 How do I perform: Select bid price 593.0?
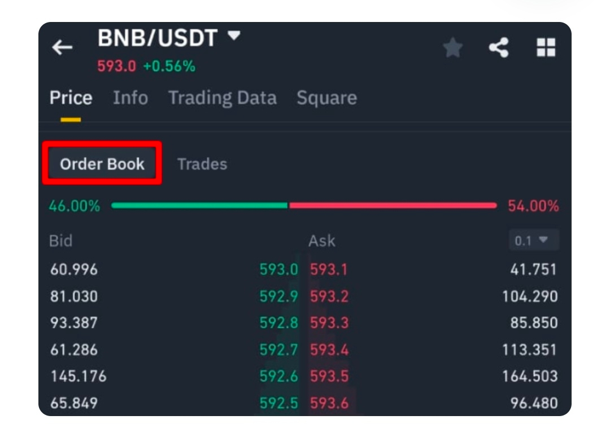click(x=278, y=269)
